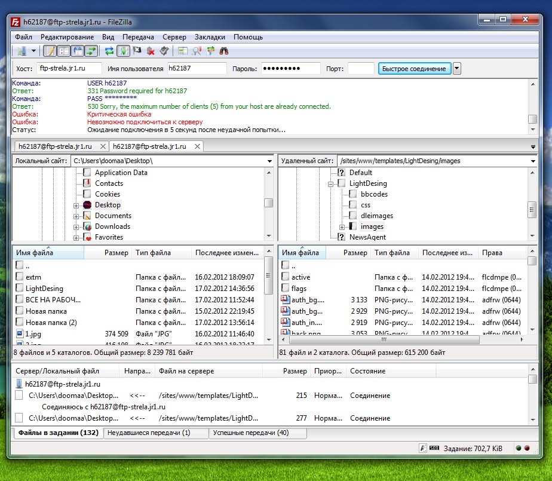Open the Закладки menu

pos(210,37)
